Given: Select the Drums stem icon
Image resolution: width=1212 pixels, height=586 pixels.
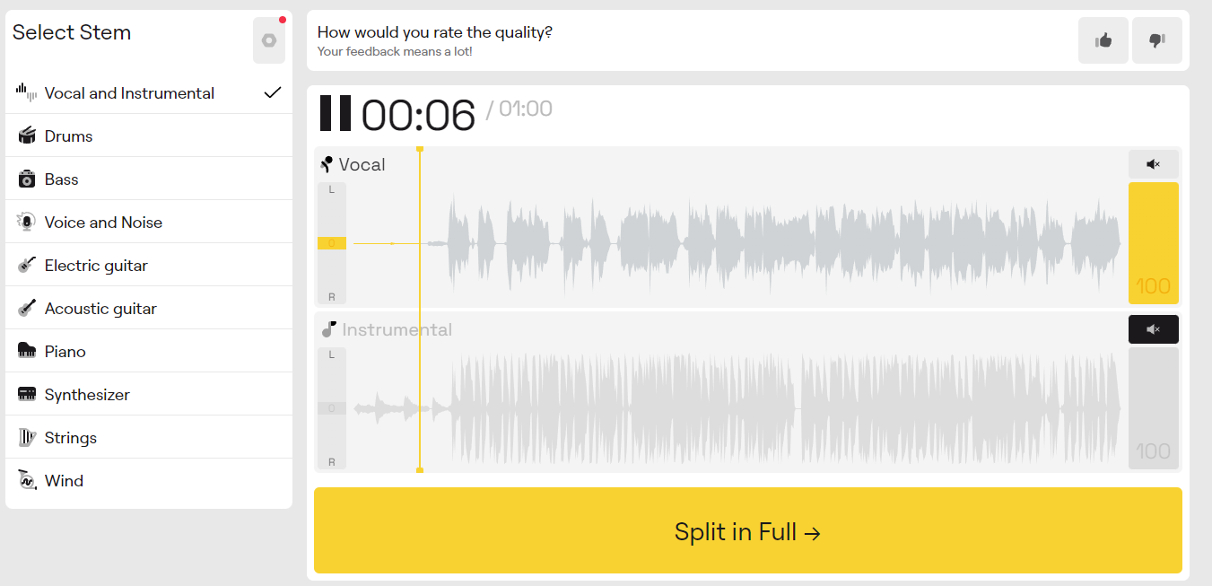Looking at the screenshot, I should 27,136.
